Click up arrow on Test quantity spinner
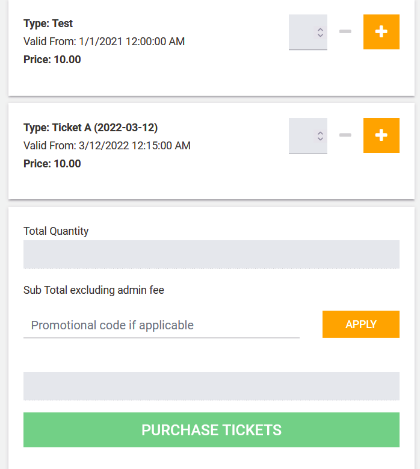 coord(320,30)
